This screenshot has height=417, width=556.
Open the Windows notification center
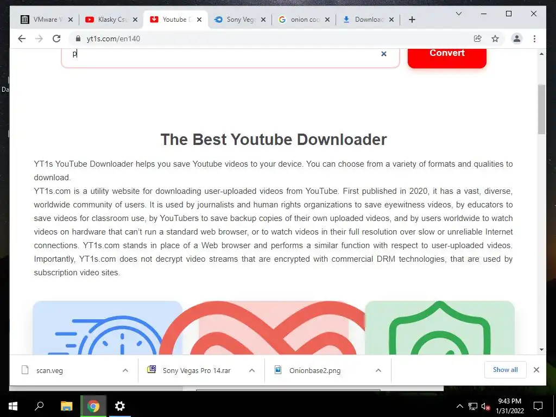pyautogui.click(x=538, y=406)
